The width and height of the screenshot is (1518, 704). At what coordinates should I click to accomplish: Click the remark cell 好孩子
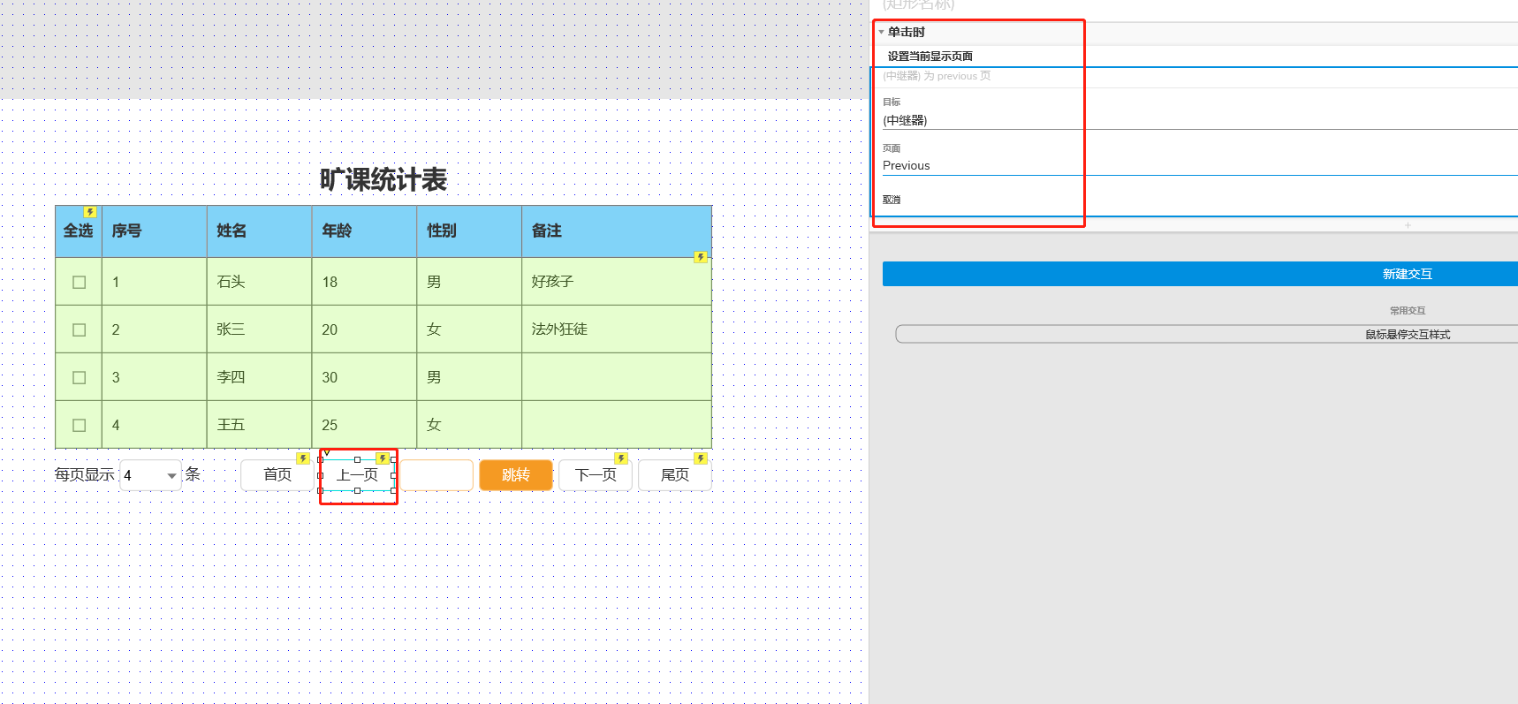tap(617, 282)
